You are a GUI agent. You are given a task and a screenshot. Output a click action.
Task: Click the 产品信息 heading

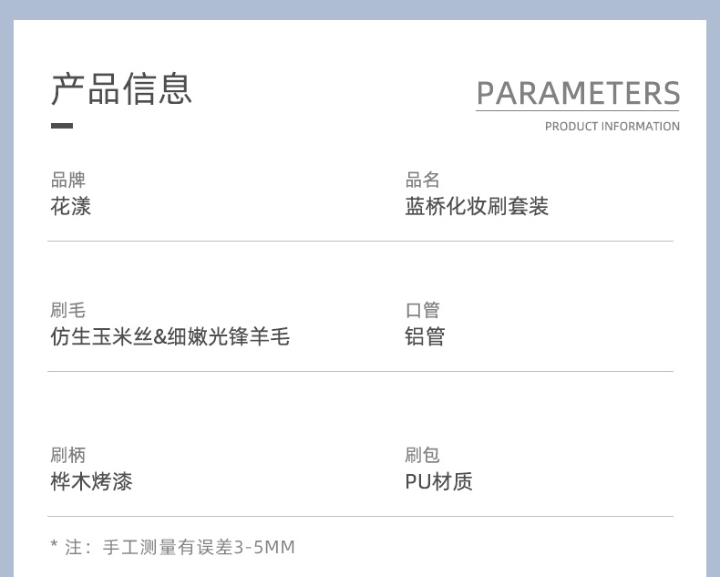[x=121, y=88]
